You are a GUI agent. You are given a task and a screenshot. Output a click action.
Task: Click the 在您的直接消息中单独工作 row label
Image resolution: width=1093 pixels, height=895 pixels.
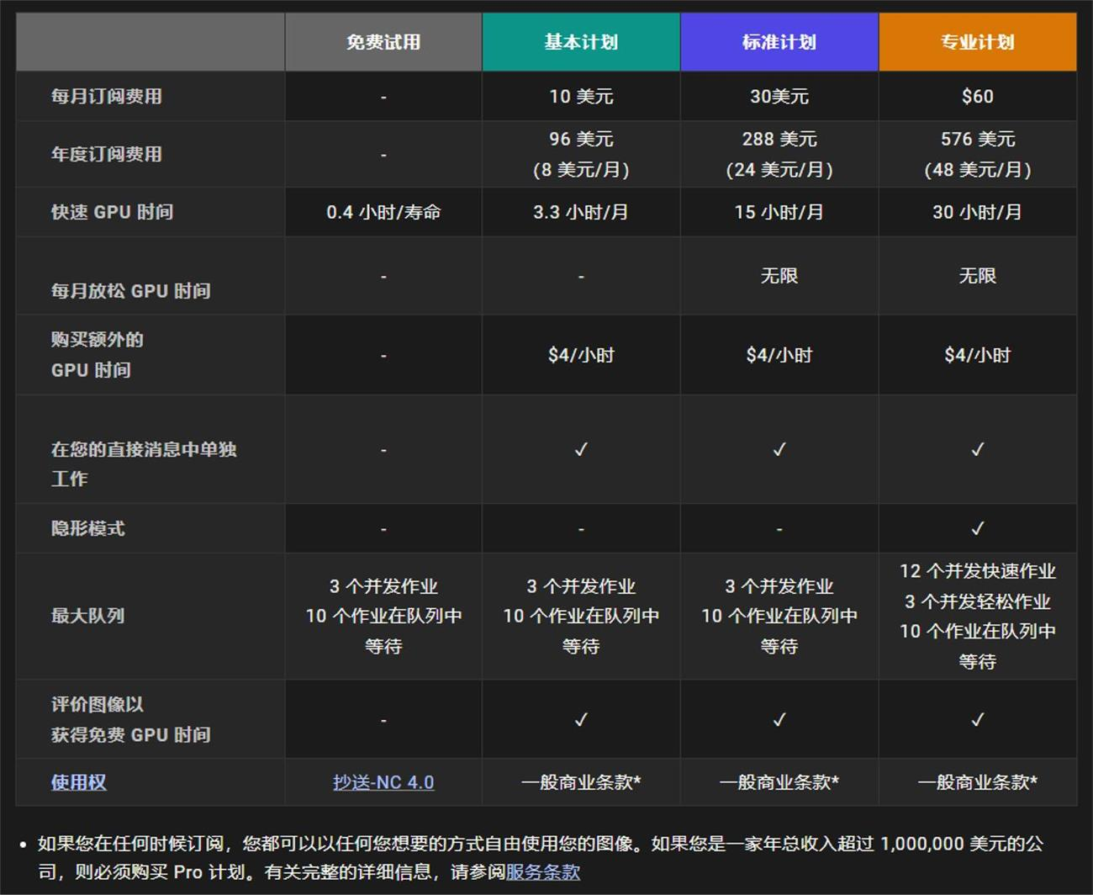tap(144, 463)
